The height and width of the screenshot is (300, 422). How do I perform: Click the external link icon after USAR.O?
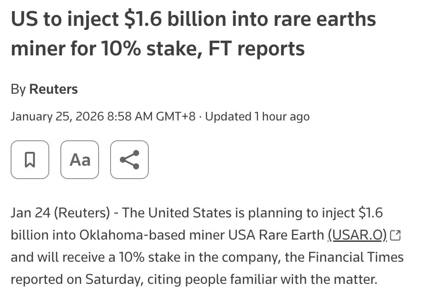pos(395,236)
